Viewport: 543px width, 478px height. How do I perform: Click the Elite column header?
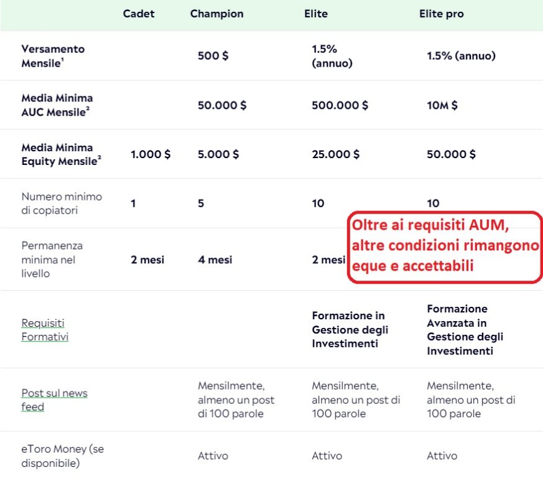point(316,14)
